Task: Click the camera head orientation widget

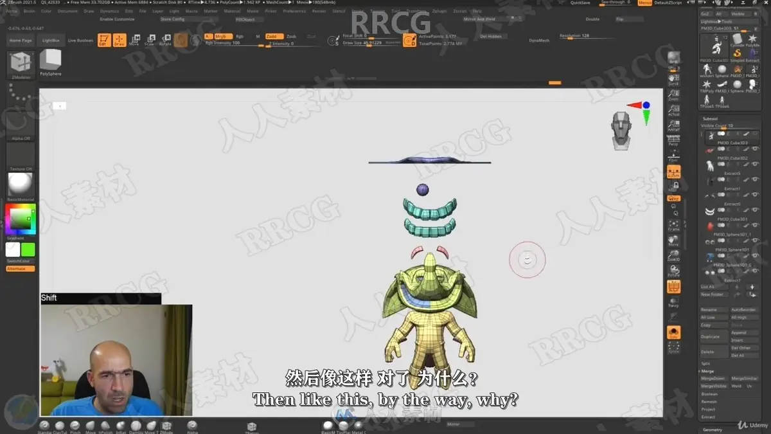Action: pos(620,131)
